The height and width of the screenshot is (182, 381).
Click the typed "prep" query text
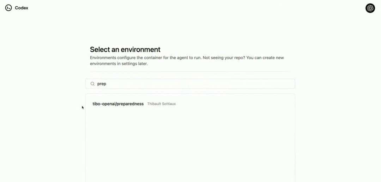(x=102, y=84)
